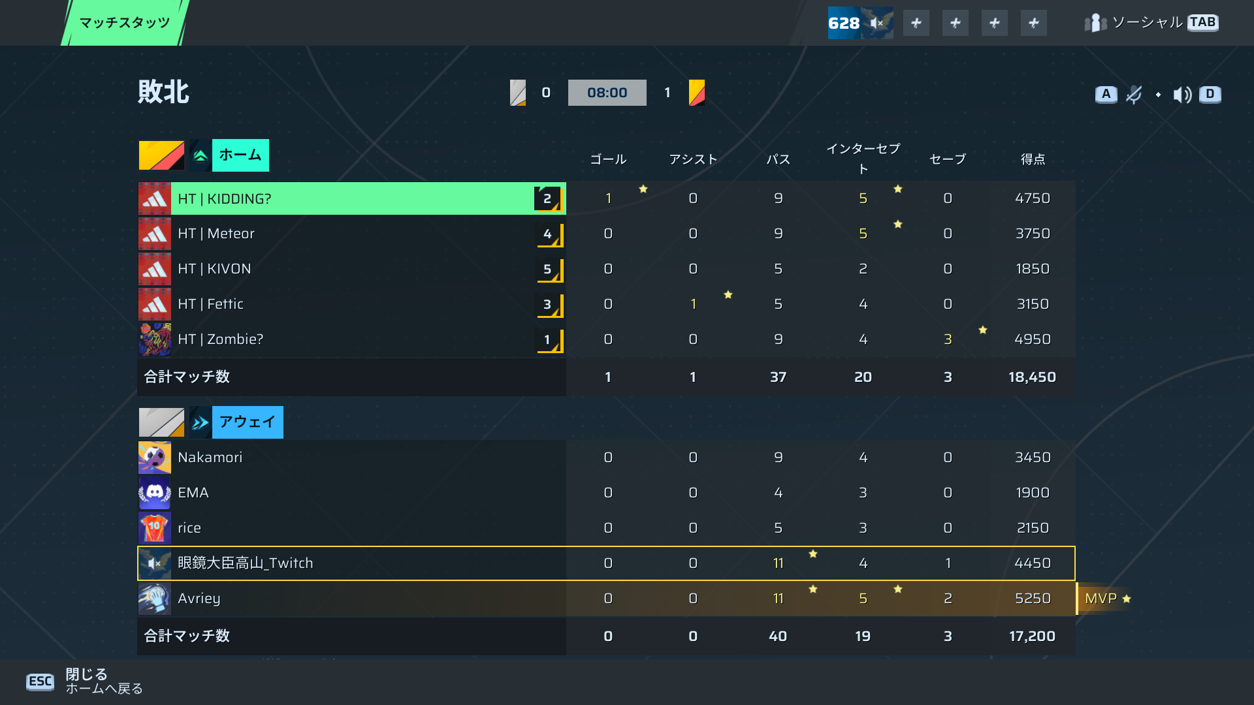Click Nakamori's avatar icon
The image size is (1254, 705).
tap(155, 458)
